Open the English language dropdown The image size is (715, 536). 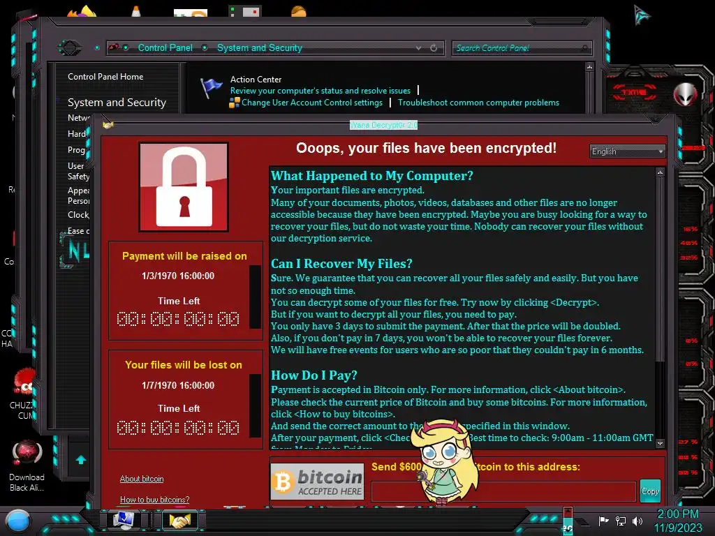pyautogui.click(x=627, y=151)
